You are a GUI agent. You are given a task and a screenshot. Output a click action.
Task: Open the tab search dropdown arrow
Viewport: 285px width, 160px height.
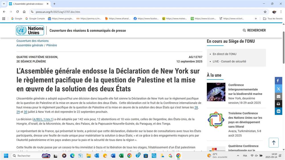click(4, 4)
